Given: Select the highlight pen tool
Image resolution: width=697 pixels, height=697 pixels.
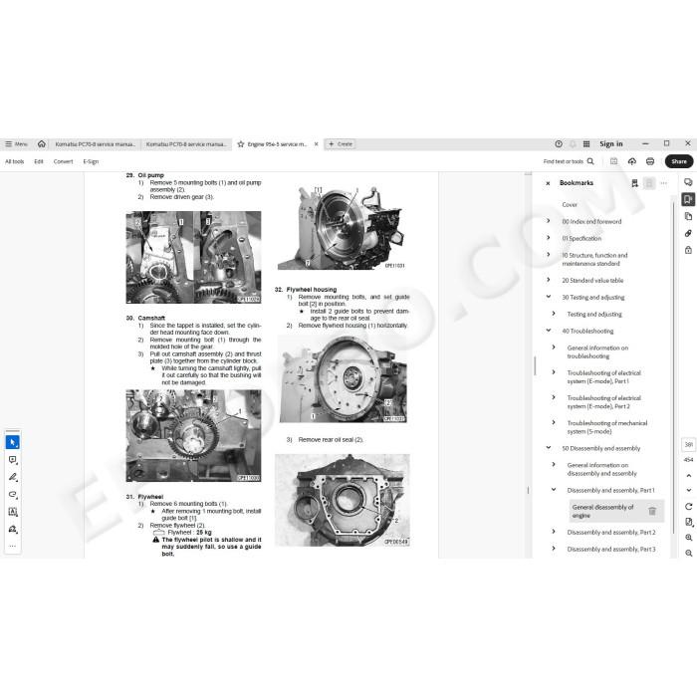Looking at the screenshot, I should click(12, 477).
